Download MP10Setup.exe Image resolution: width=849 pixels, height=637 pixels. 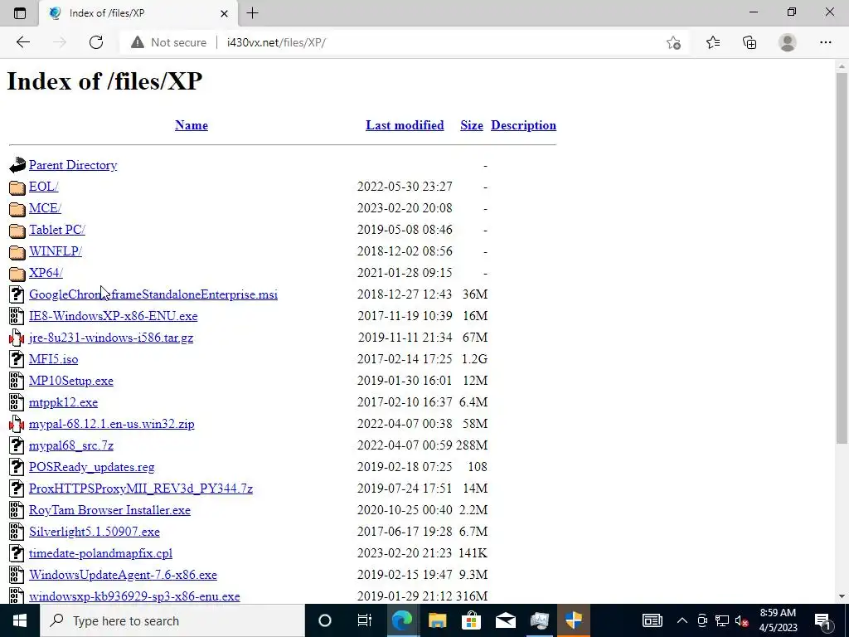point(71,381)
